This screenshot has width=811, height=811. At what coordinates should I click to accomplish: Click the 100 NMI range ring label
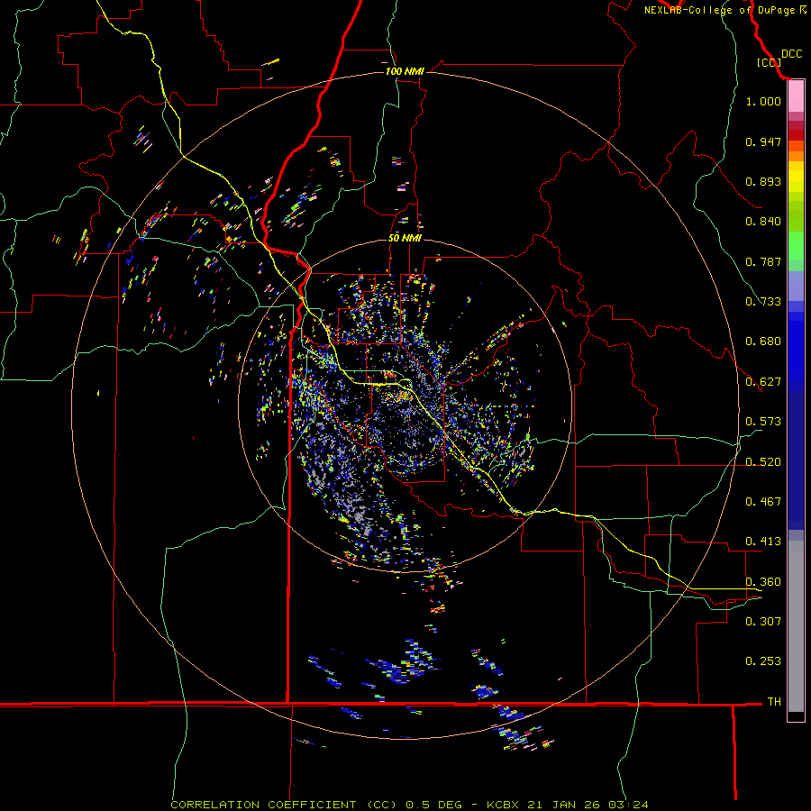[x=405, y=71]
